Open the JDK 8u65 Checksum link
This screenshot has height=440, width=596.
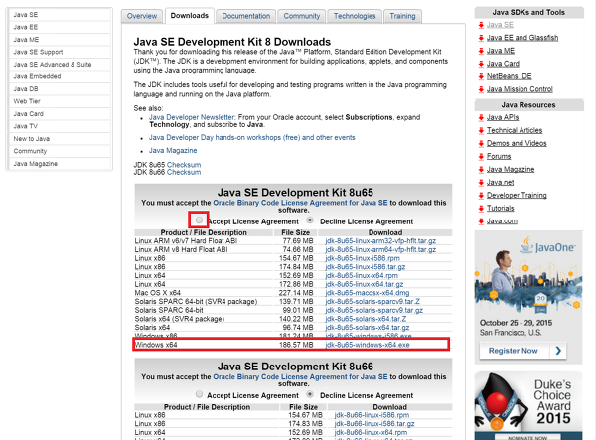[184, 165]
